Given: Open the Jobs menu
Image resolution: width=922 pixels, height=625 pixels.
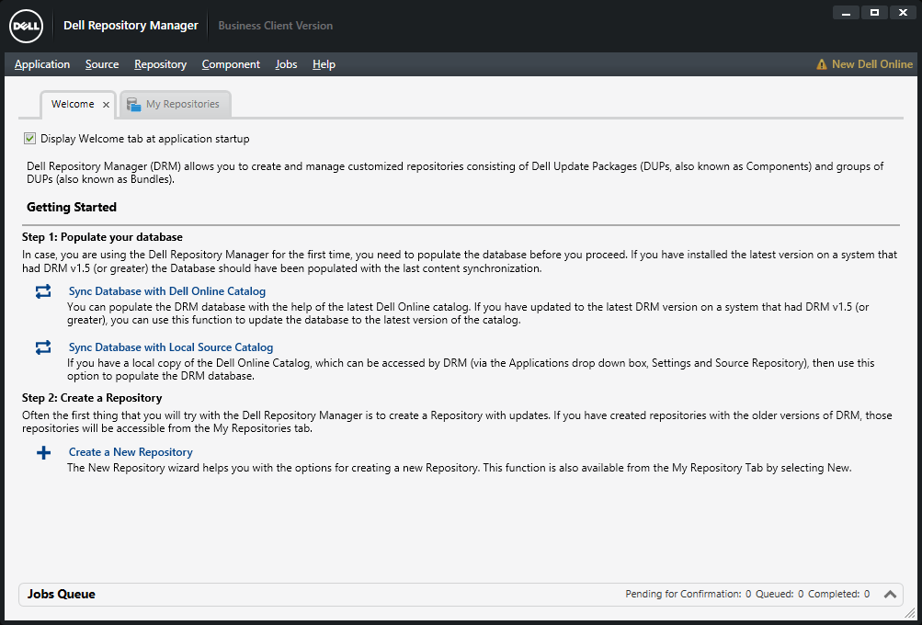Looking at the screenshot, I should click(285, 64).
